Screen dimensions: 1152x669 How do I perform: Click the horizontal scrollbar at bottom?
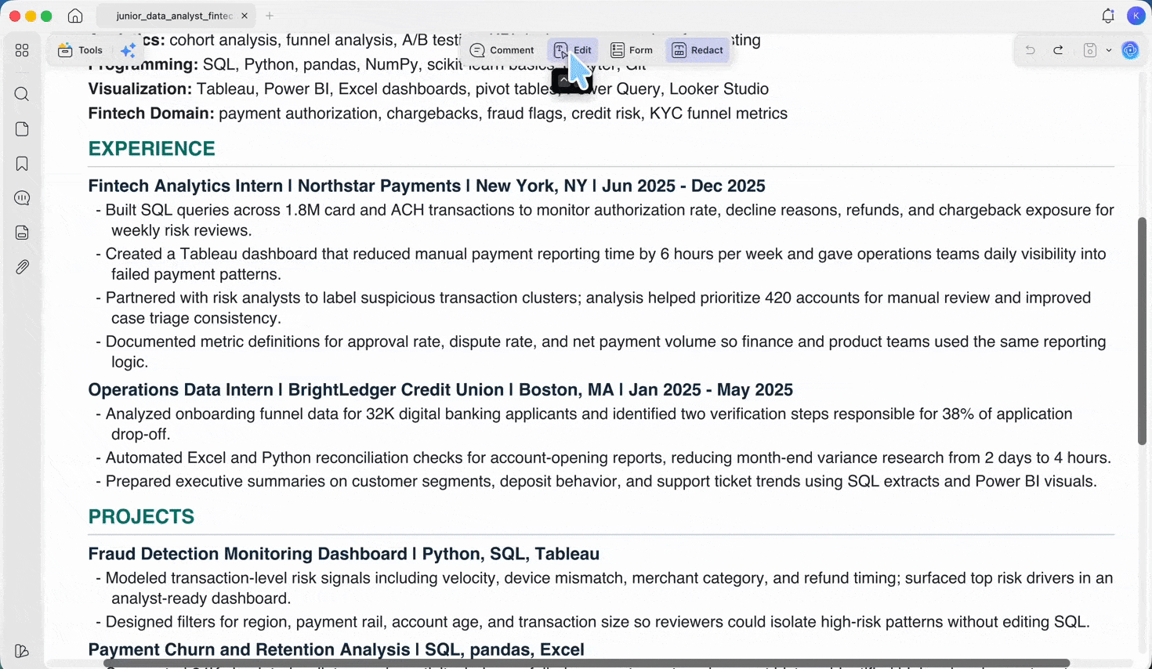tap(586, 664)
